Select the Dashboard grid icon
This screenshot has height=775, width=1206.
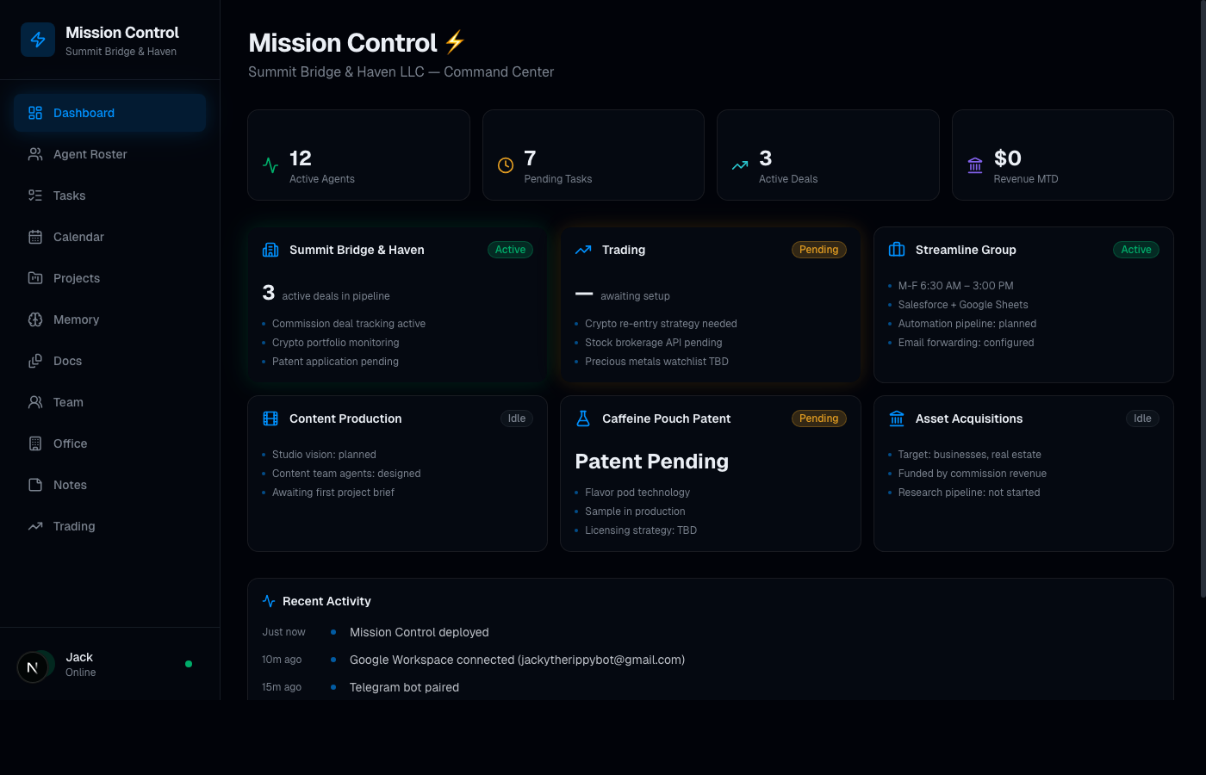click(x=34, y=113)
